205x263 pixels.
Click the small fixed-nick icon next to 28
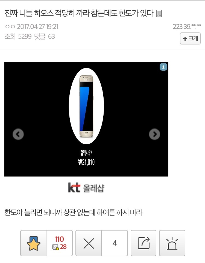[x=55, y=247]
